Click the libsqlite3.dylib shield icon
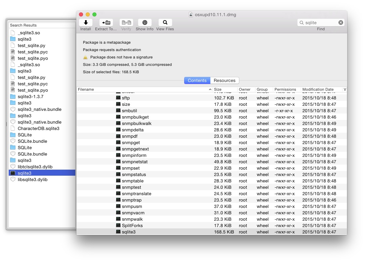366x262 pixels. [x=13, y=179]
